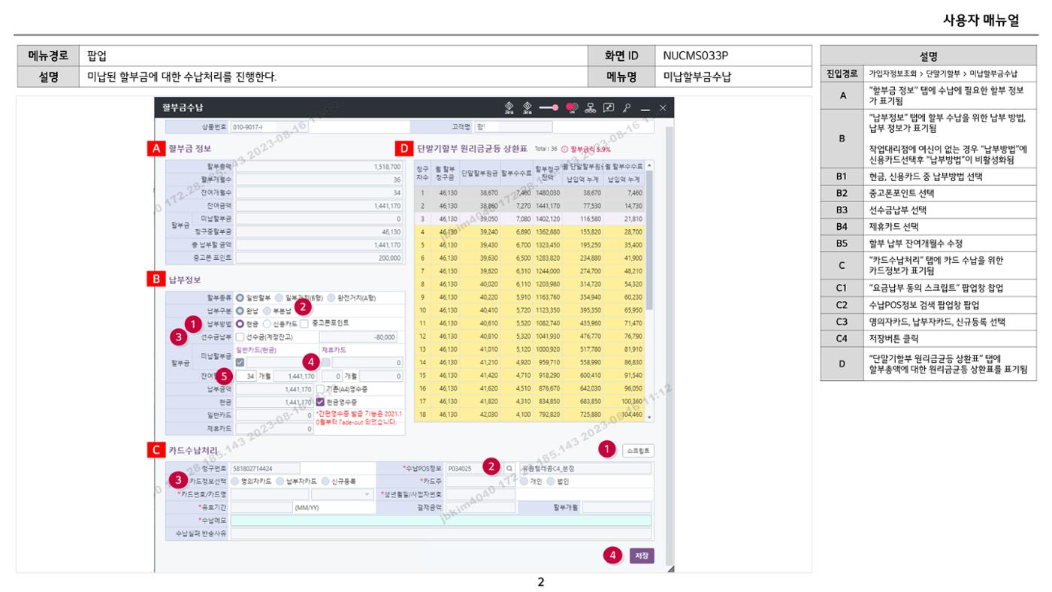
Task: Click the red heart-shaped status icon in the title bar
Action: click(571, 107)
